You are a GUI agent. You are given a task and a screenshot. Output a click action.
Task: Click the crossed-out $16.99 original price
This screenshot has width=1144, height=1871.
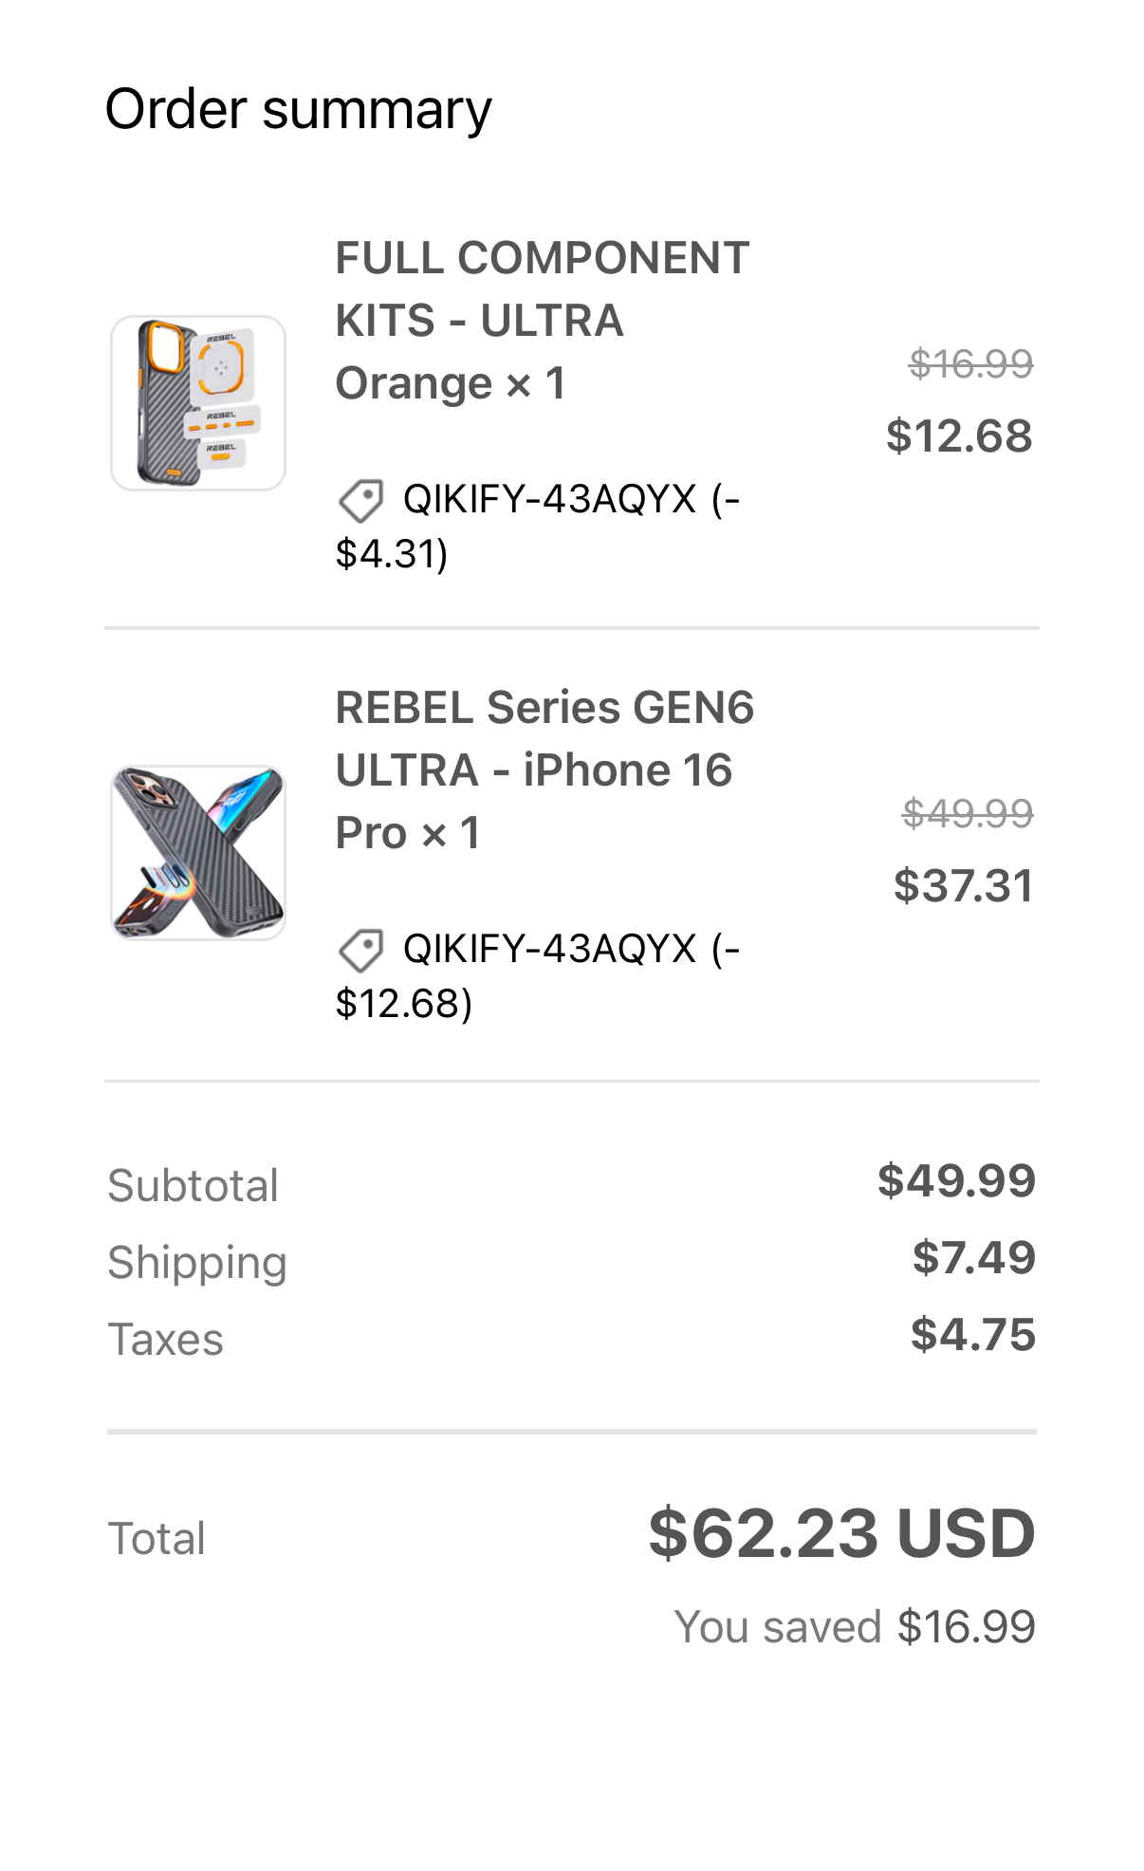coord(970,364)
